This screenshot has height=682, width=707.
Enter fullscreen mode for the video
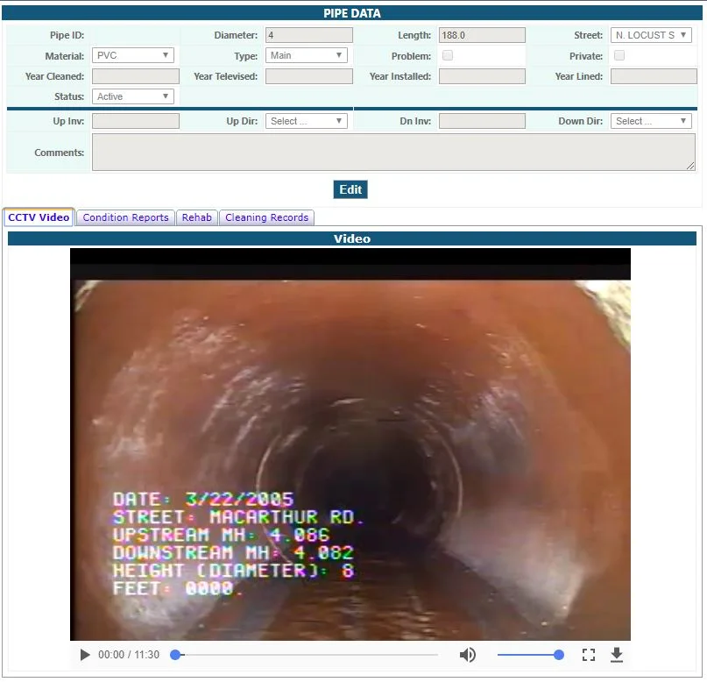588,655
